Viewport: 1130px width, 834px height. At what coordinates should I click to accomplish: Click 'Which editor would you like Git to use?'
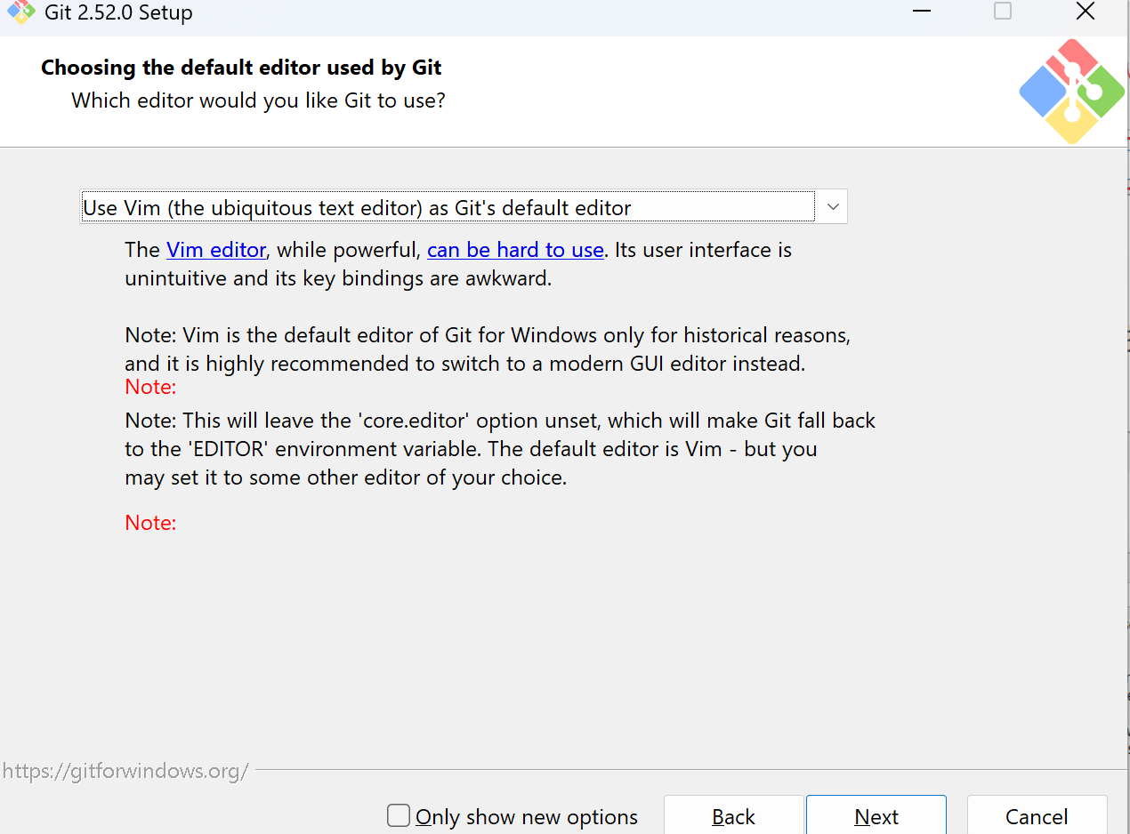[258, 100]
